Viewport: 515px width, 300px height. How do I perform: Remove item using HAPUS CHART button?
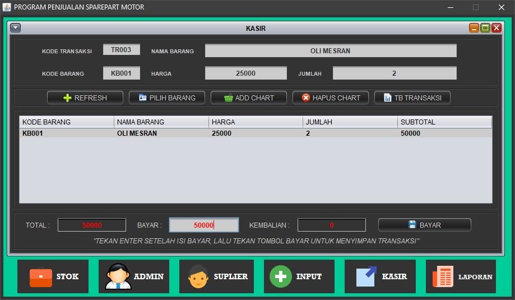pos(330,98)
